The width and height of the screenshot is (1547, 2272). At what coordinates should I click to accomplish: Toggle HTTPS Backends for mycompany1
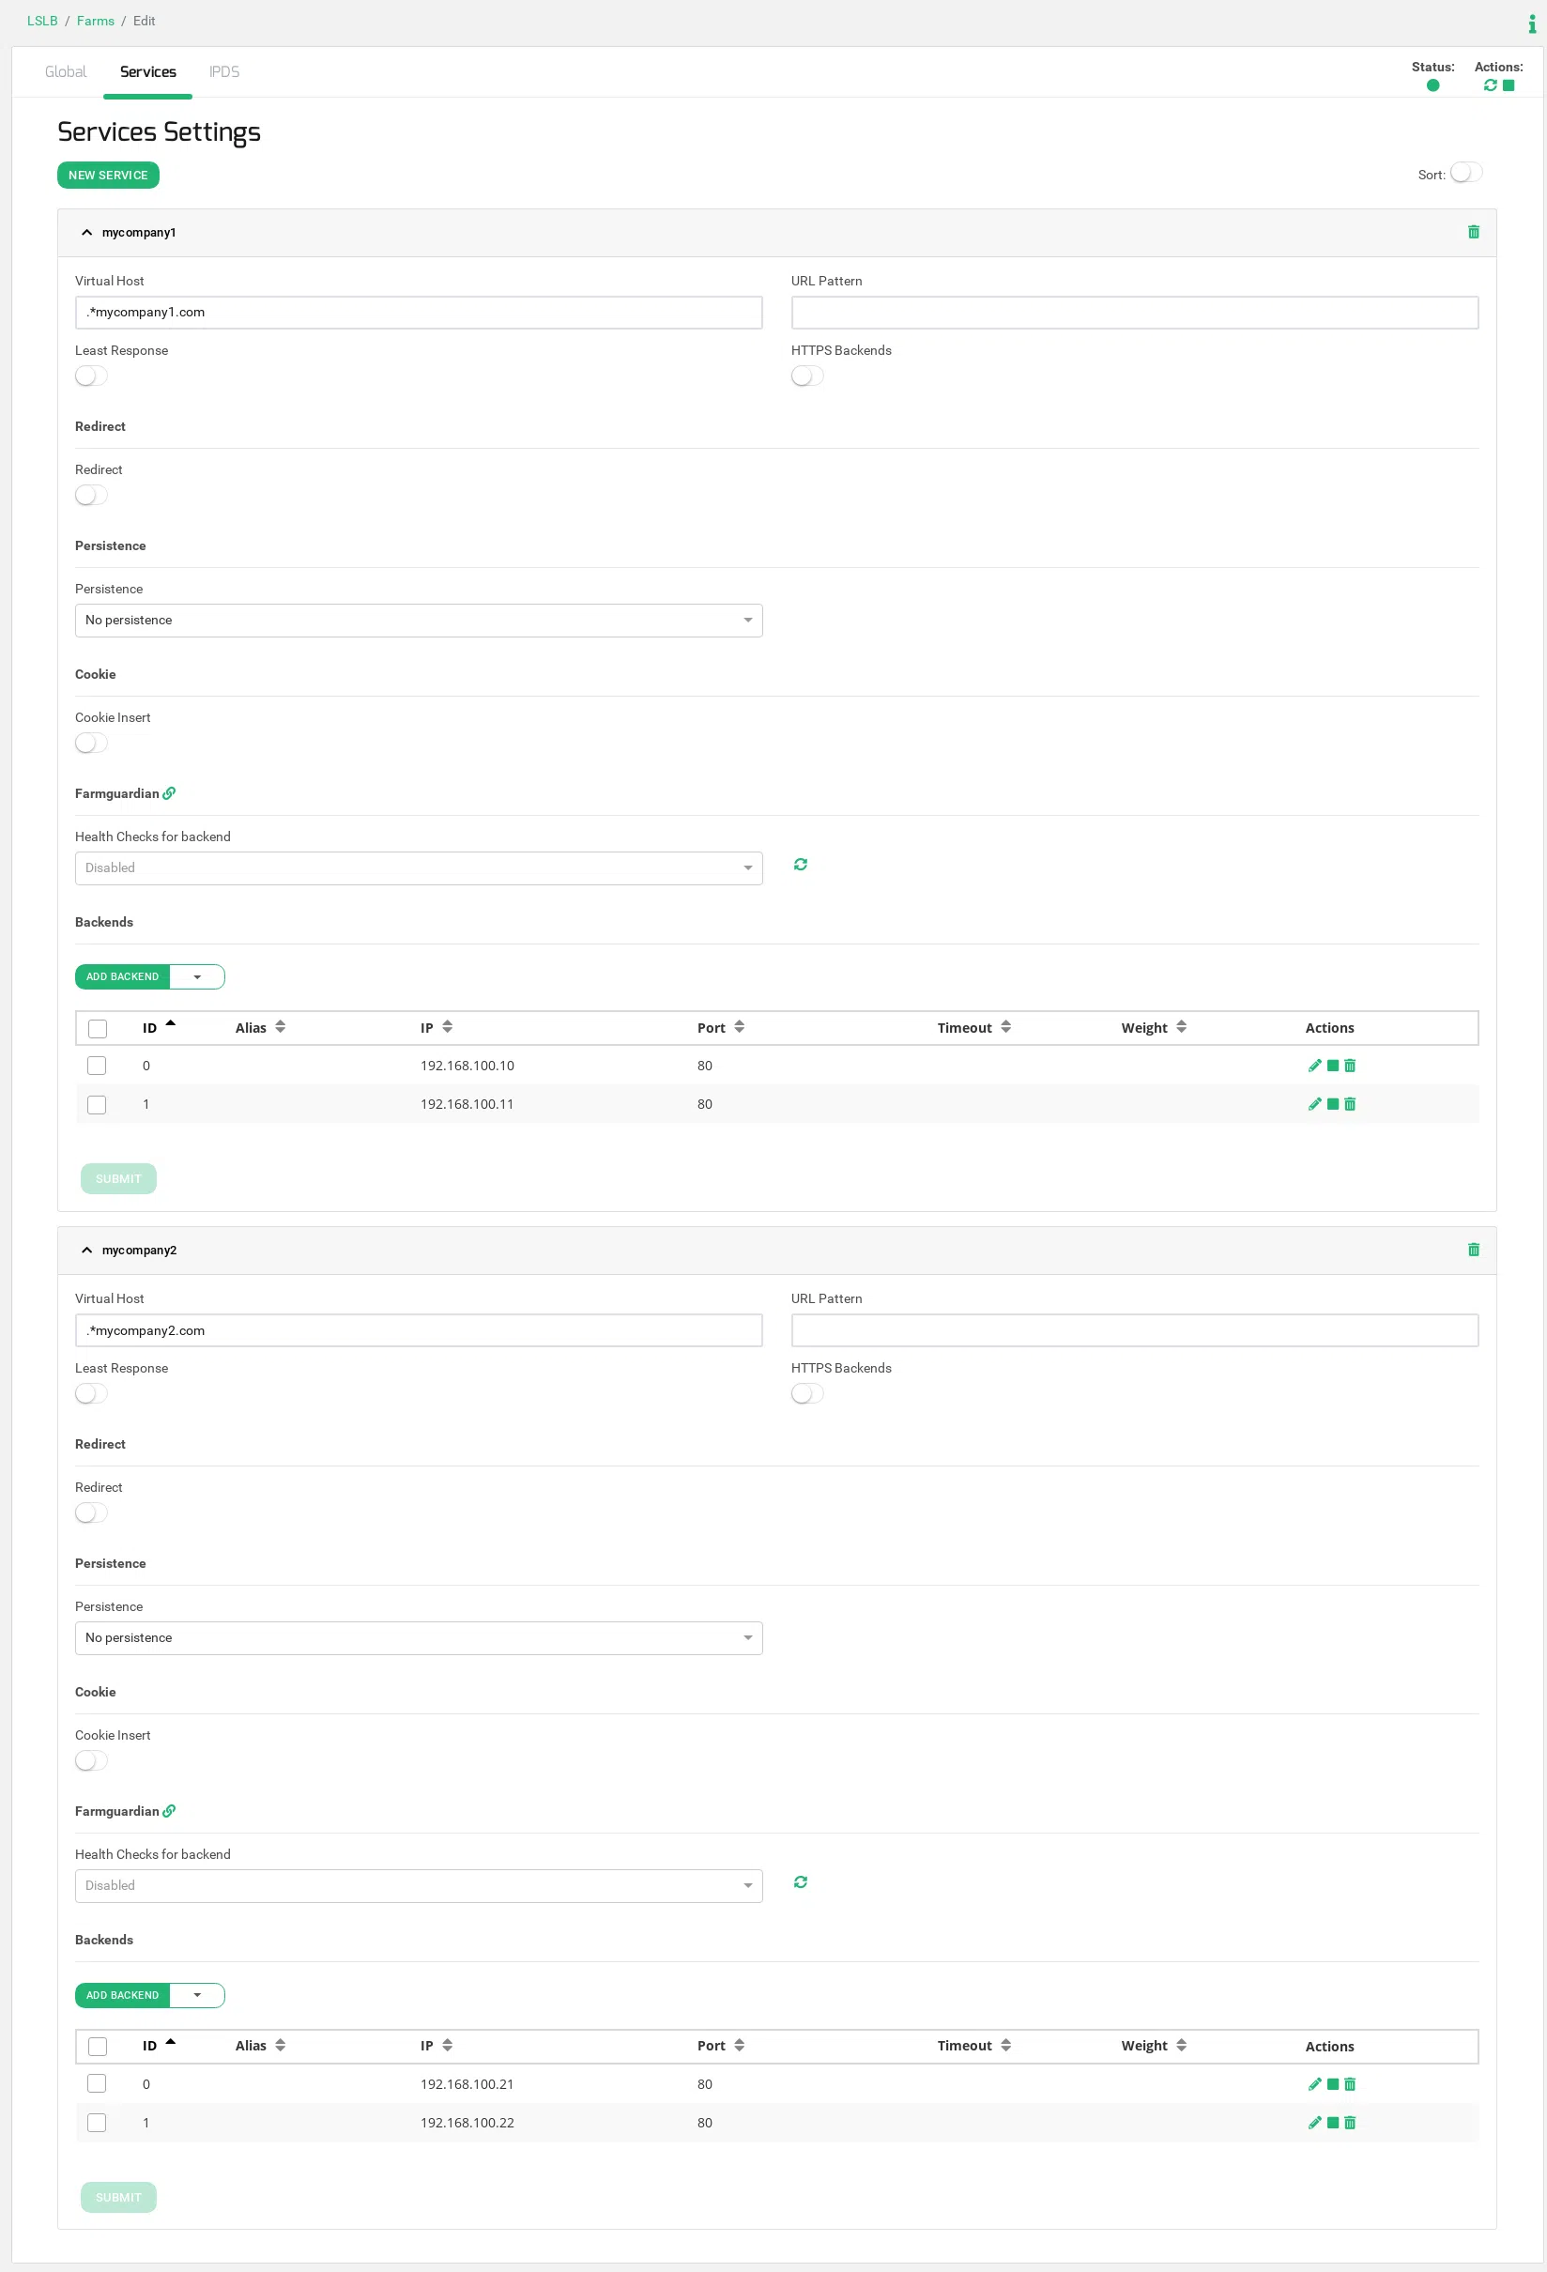[807, 376]
